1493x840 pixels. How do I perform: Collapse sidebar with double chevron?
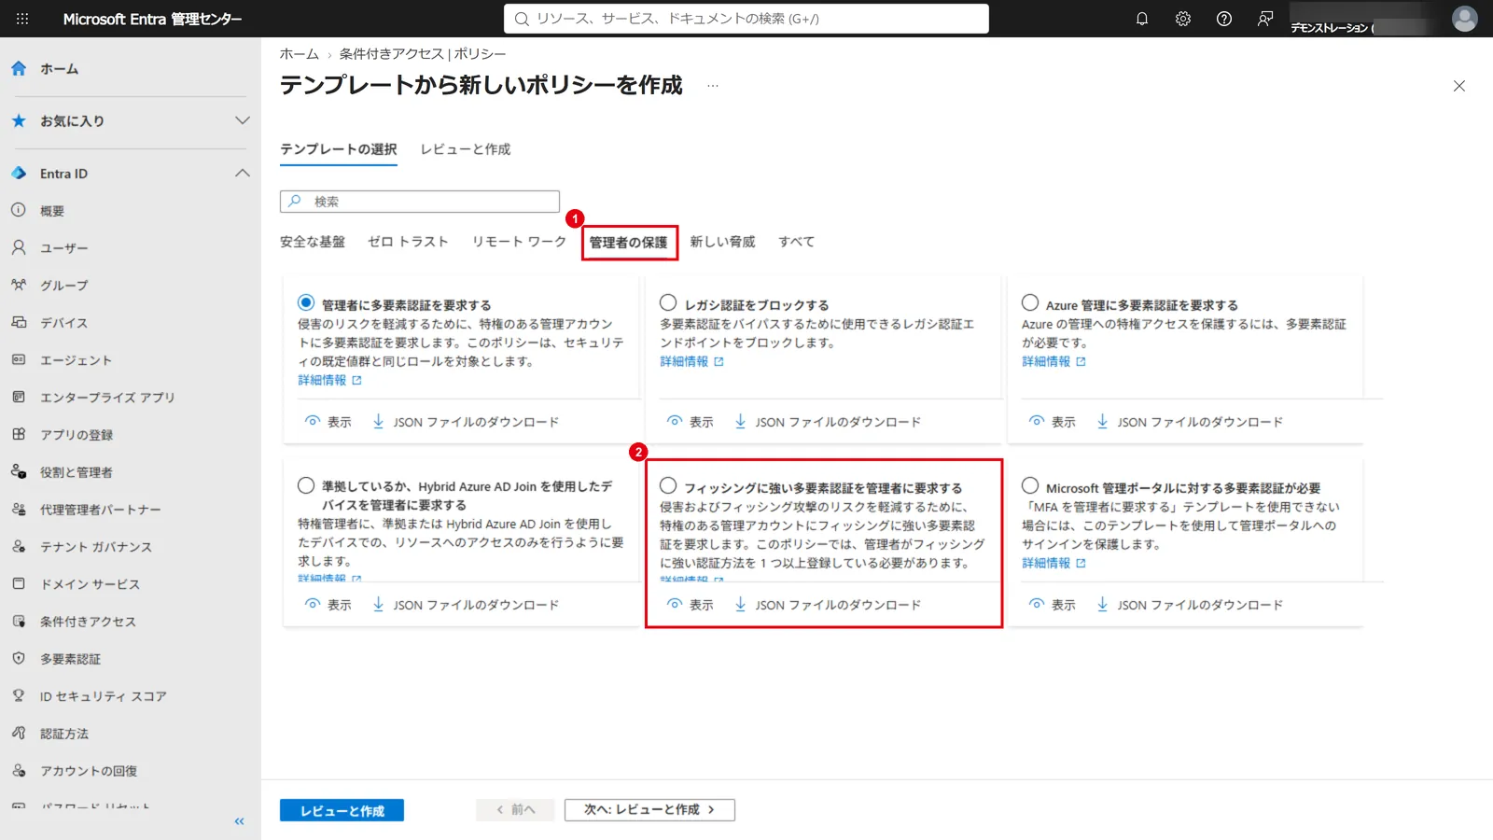pos(239,821)
